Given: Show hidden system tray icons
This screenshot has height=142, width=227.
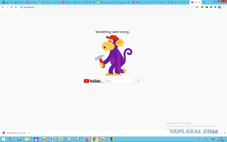Looking at the screenshot, I should click(x=199, y=140).
